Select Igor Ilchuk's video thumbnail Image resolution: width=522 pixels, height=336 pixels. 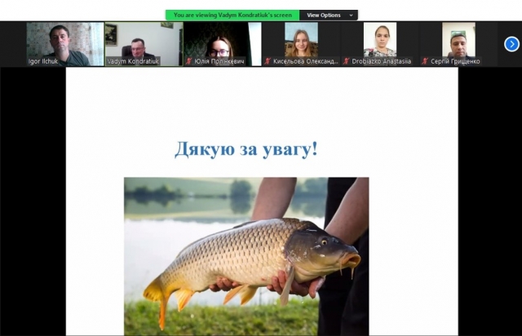click(x=65, y=44)
